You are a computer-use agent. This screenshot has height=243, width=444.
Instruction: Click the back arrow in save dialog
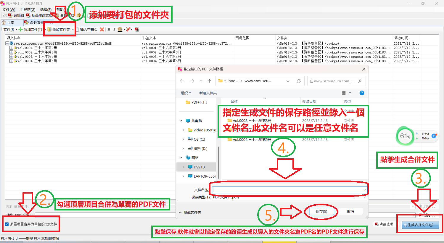coord(182,81)
